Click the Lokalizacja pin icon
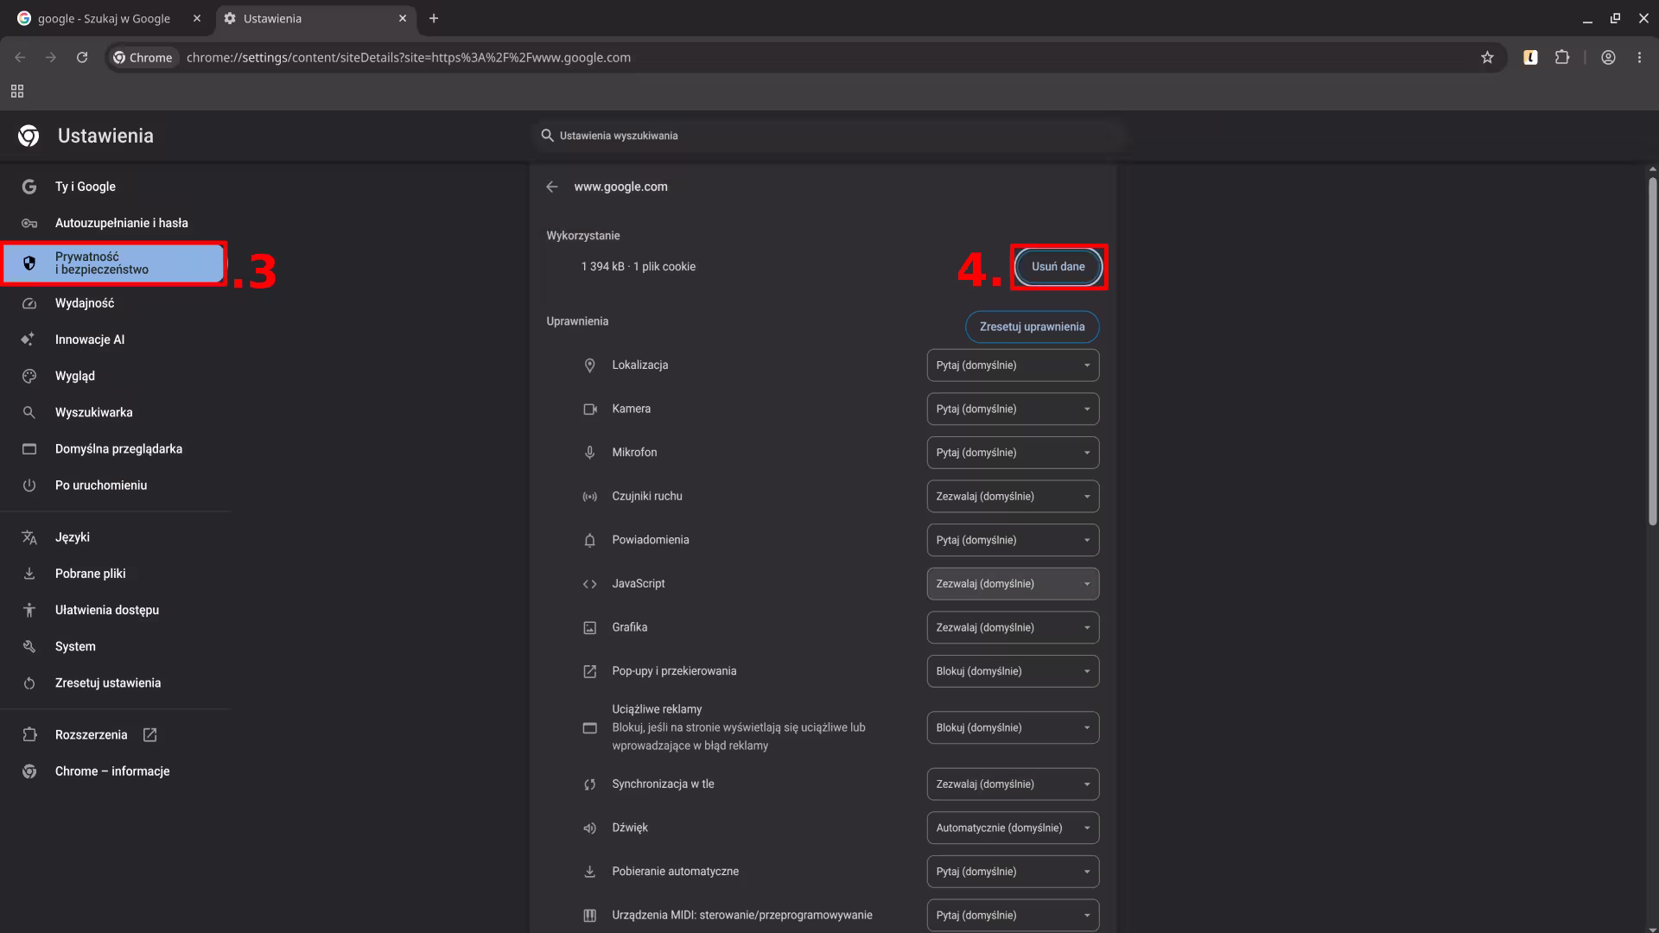The height and width of the screenshot is (933, 1659). [590, 365]
